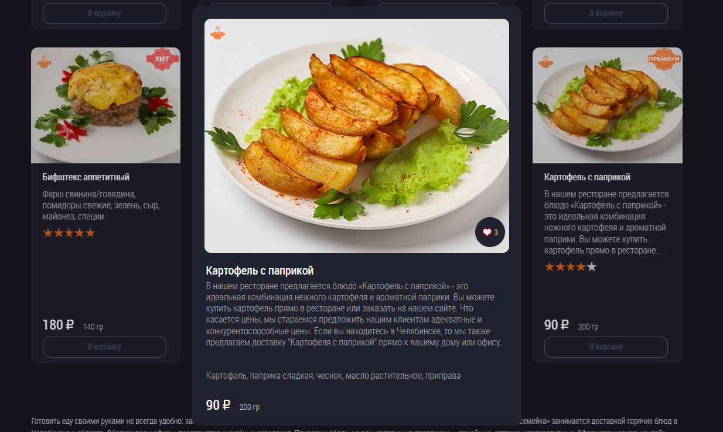The image size is (723, 432).
Task: Click the В корзину button above the ПРЕМИУМ card
Action: tap(606, 13)
